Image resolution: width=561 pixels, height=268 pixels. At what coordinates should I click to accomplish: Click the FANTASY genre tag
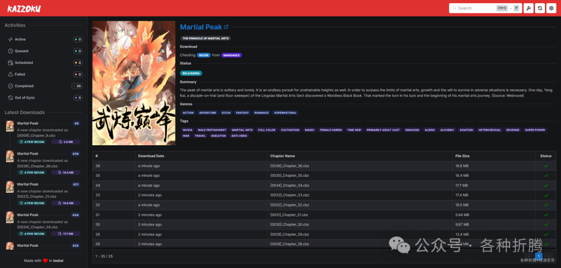(242, 113)
